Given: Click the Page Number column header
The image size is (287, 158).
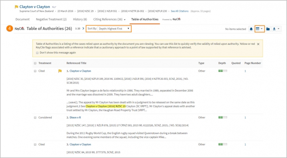Looking at the screenshot, I should (253, 63).
